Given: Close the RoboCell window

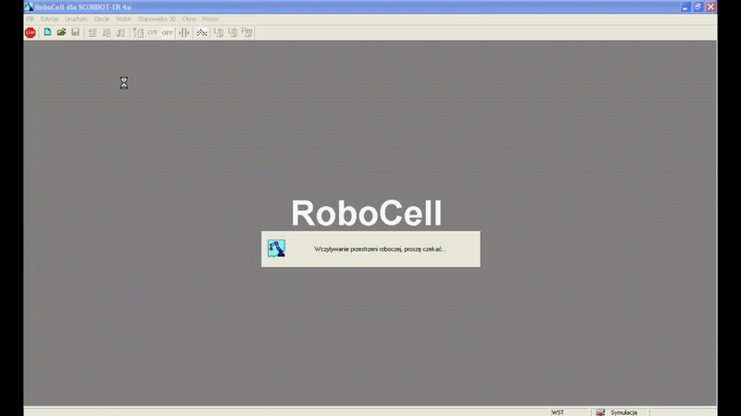Looking at the screenshot, I should coord(710,7).
